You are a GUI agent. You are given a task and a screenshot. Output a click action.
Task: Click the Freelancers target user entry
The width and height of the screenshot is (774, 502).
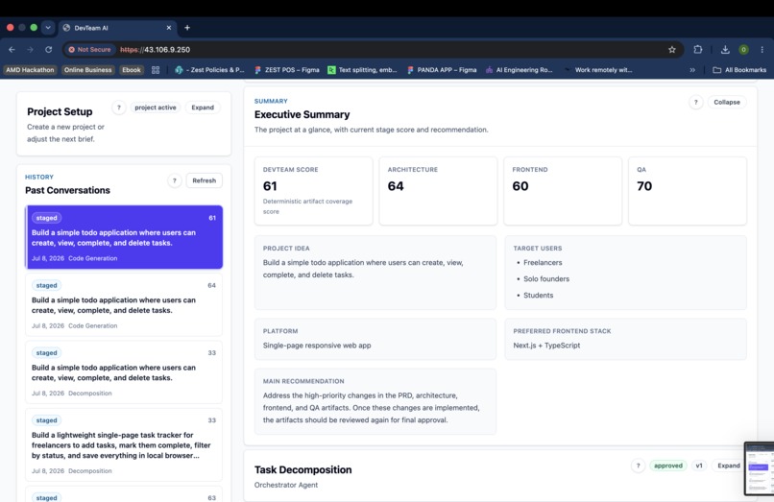(x=543, y=263)
